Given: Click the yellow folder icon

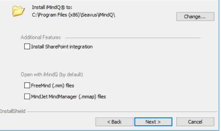Looking at the screenshot, I should pos(18,11).
